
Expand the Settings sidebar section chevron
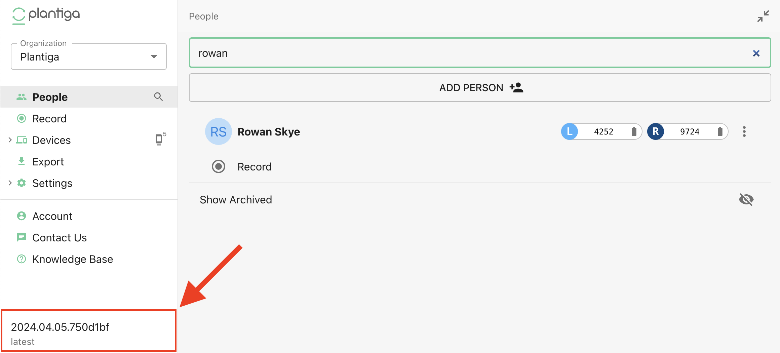point(10,183)
